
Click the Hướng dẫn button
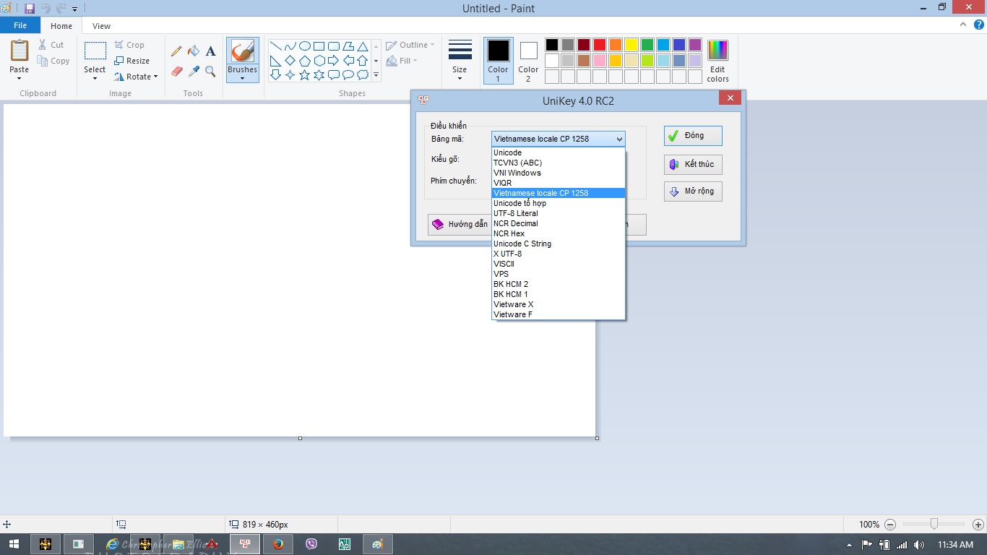point(460,225)
